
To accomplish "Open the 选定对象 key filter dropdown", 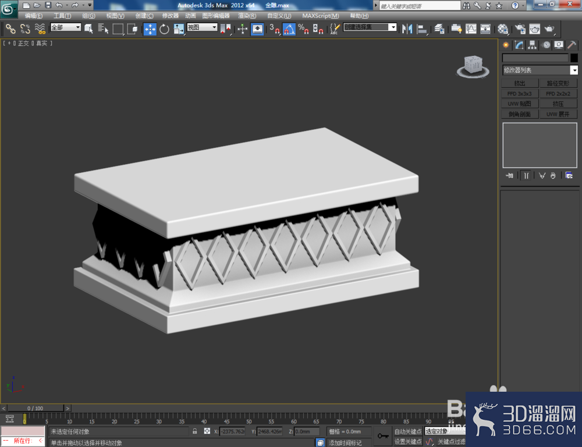I will coord(445,431).
